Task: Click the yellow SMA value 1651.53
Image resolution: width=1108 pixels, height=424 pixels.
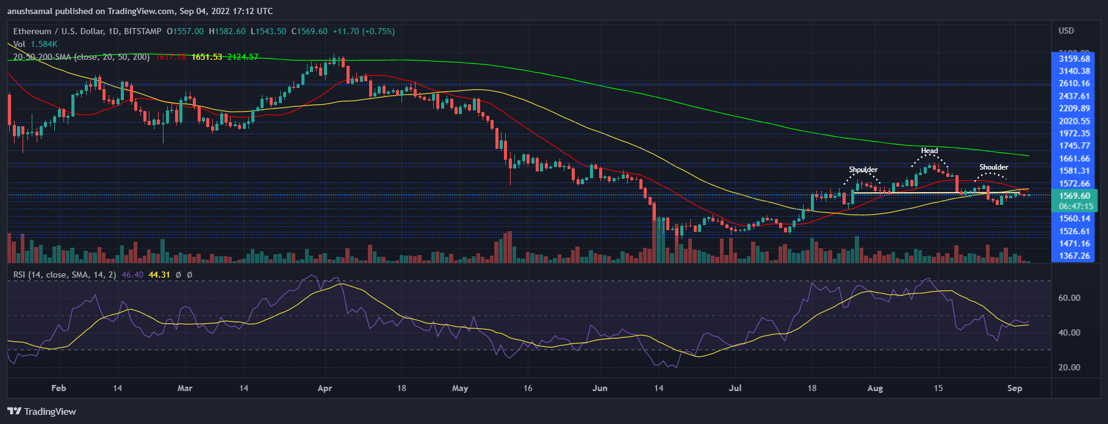Action: tap(206, 57)
